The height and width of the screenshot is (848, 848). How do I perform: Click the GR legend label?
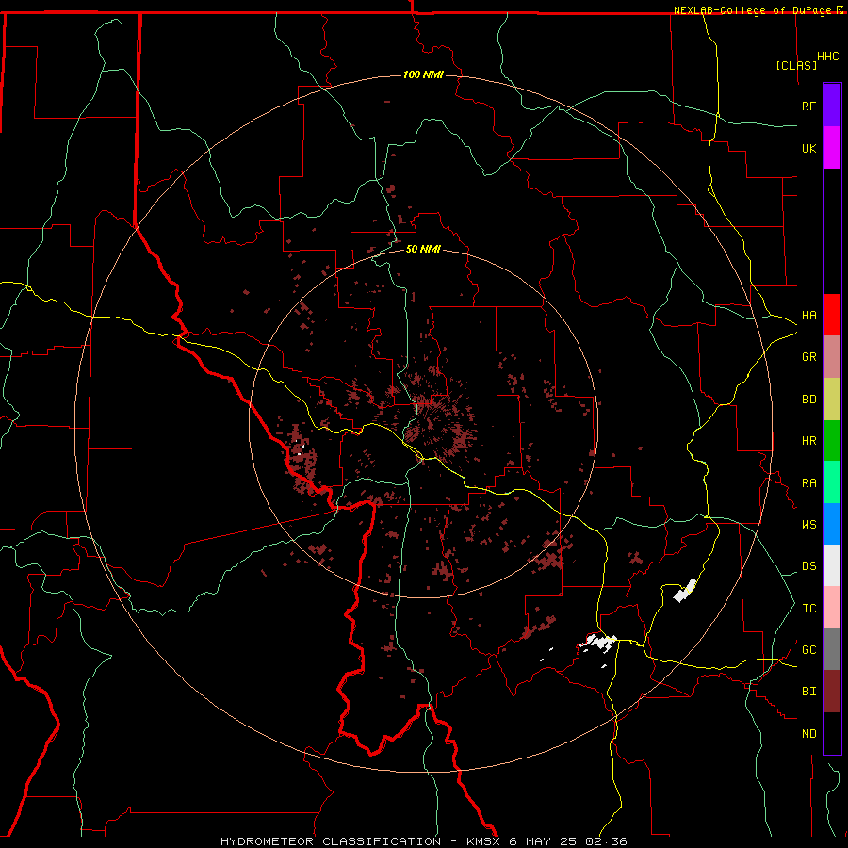point(808,357)
